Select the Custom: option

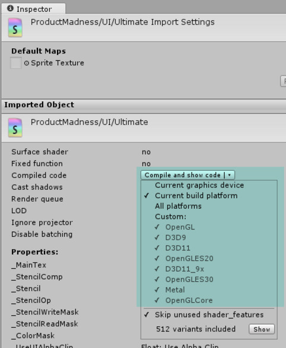coord(171,217)
